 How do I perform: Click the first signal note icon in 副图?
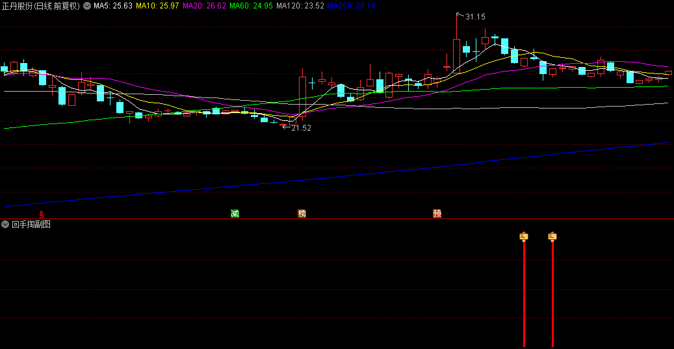coord(524,237)
